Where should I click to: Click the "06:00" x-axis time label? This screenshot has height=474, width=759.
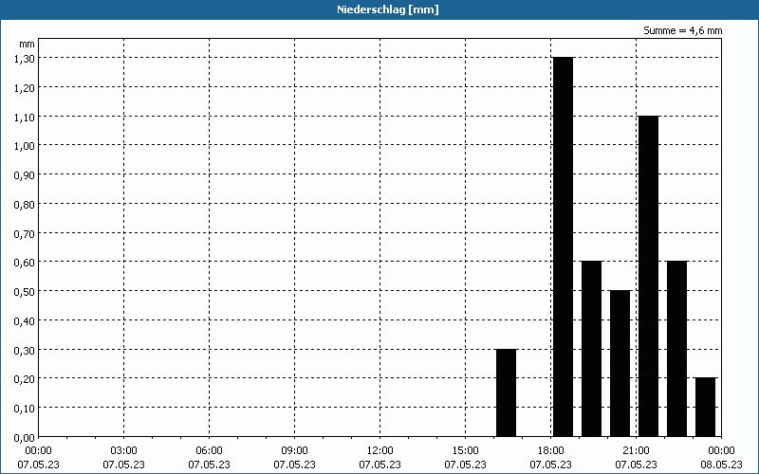209,451
